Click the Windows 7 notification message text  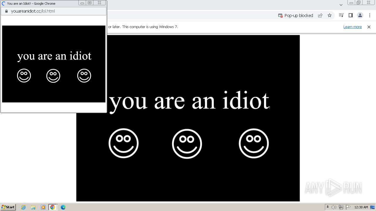click(143, 27)
